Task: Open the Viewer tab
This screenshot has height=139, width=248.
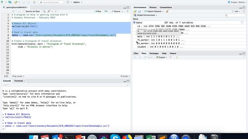Action: 173,53
